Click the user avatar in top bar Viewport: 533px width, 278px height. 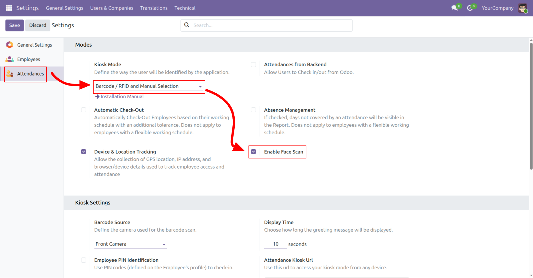pos(523,8)
